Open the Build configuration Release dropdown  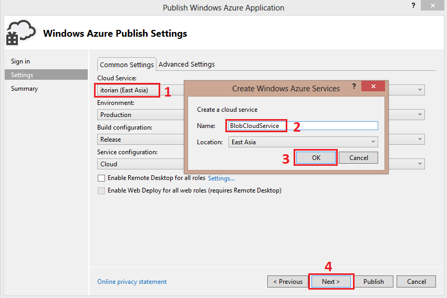(420, 139)
